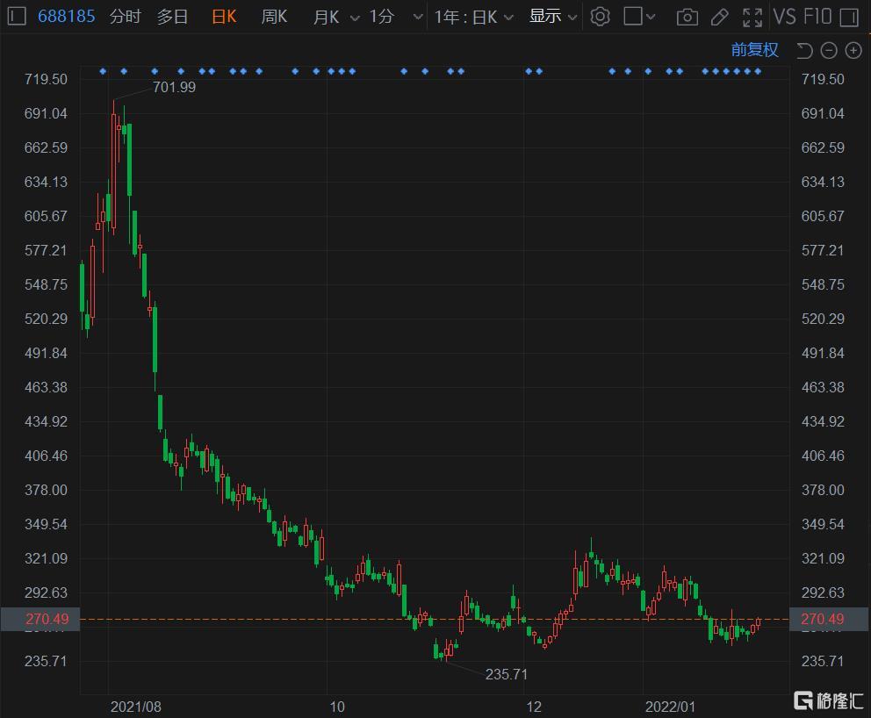Select the pencil drawing tool

[719, 17]
